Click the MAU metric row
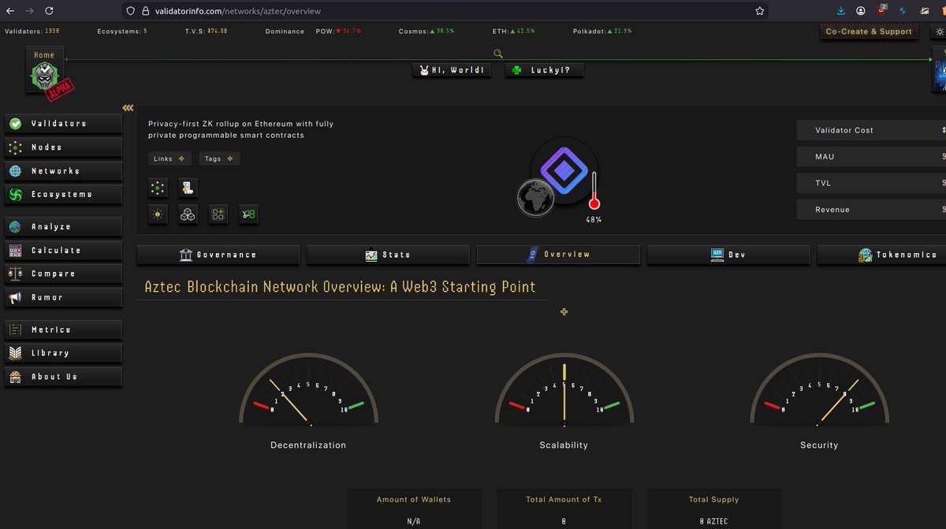Image resolution: width=946 pixels, height=529 pixels. coord(871,157)
